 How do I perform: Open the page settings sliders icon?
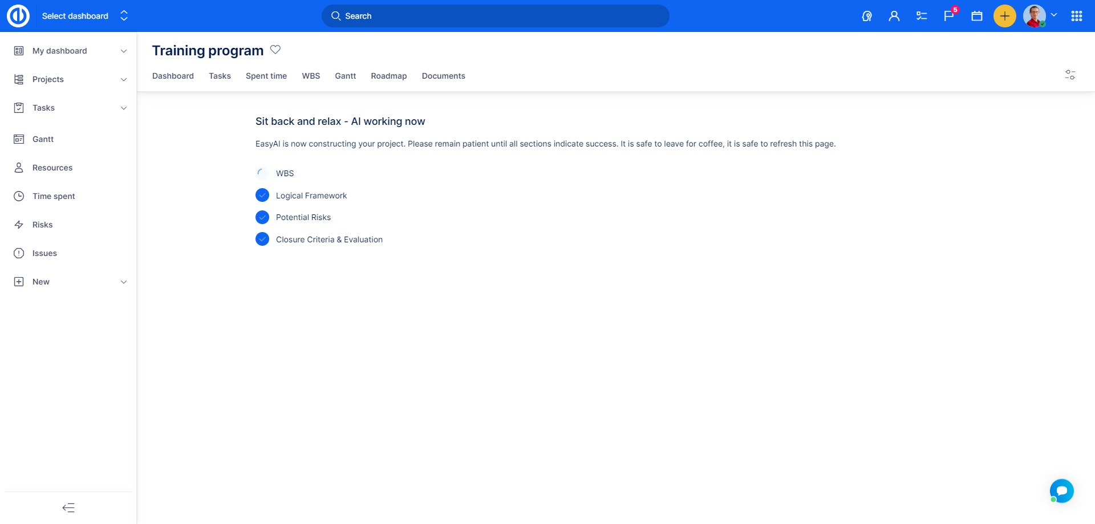(x=1070, y=75)
